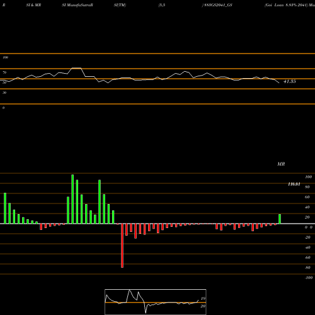Click the MR axis label -20

307,238
